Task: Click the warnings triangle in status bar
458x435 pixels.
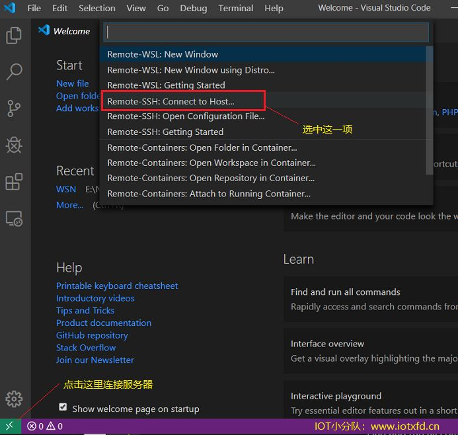Action: 50,426
